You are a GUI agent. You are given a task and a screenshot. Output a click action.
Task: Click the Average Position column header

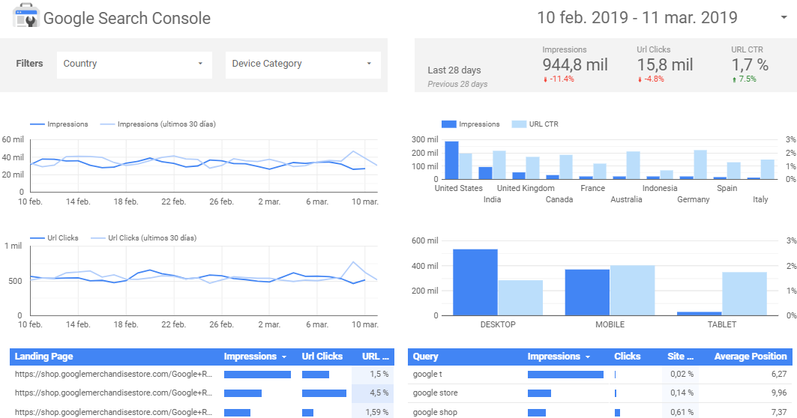(x=751, y=357)
